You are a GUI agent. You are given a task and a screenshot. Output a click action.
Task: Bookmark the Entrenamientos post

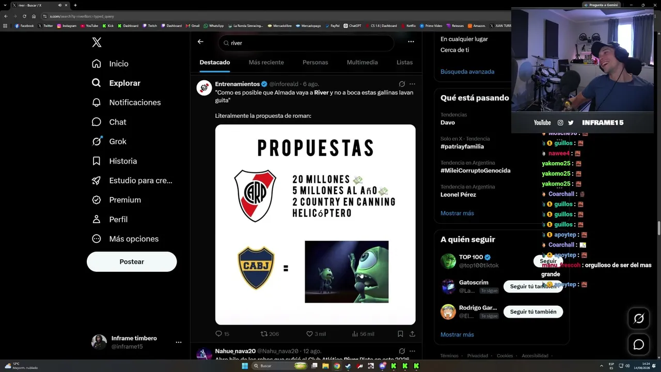coord(400,334)
